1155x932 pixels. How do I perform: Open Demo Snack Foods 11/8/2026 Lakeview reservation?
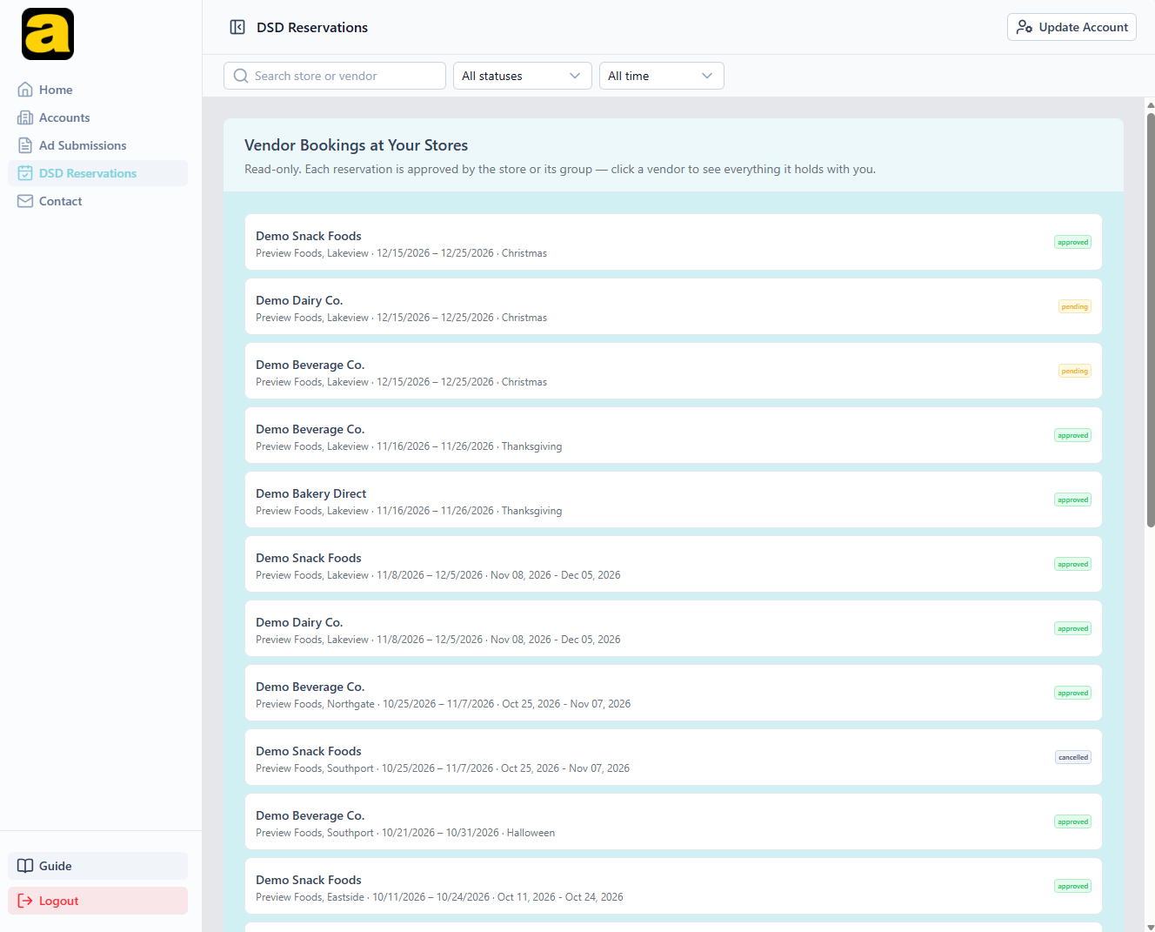click(x=673, y=564)
